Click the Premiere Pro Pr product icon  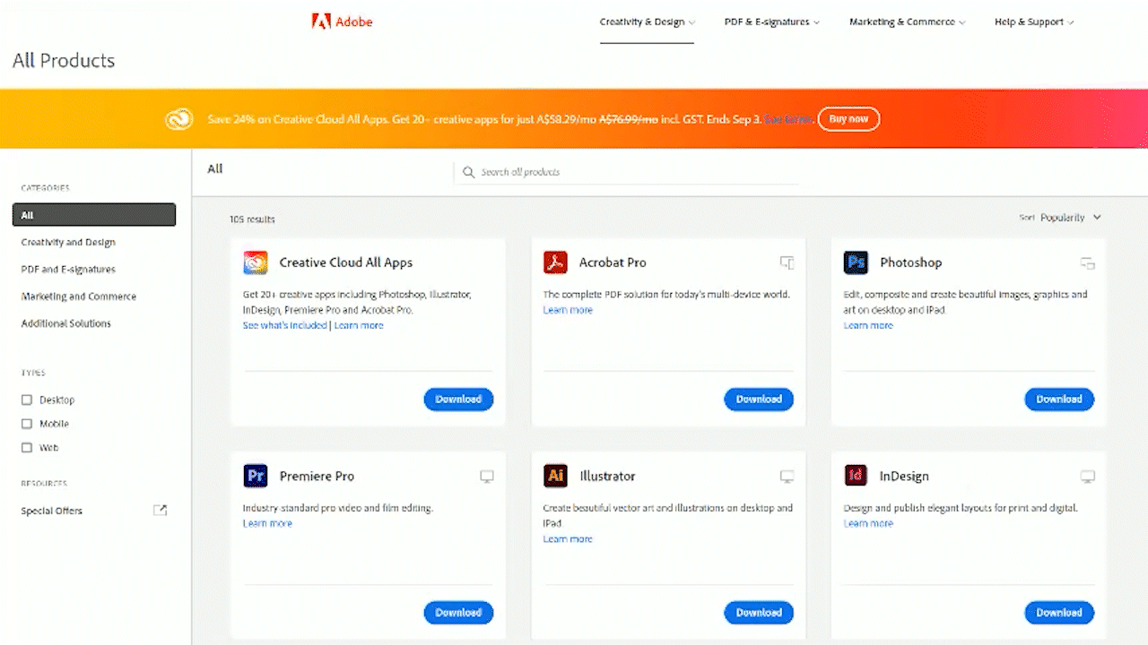256,476
